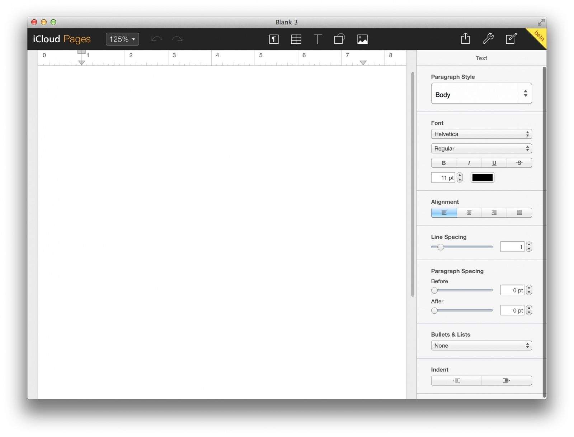Image resolution: width=574 pixels, height=437 pixels.
Task: Click the Line Spacing slider
Action: (x=462, y=247)
